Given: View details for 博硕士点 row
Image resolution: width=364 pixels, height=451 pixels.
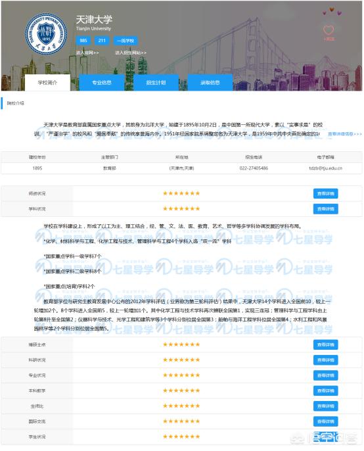Looking at the screenshot, I should coord(325,344).
